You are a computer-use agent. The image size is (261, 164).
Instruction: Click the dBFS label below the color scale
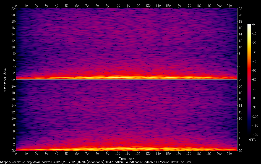252,140
